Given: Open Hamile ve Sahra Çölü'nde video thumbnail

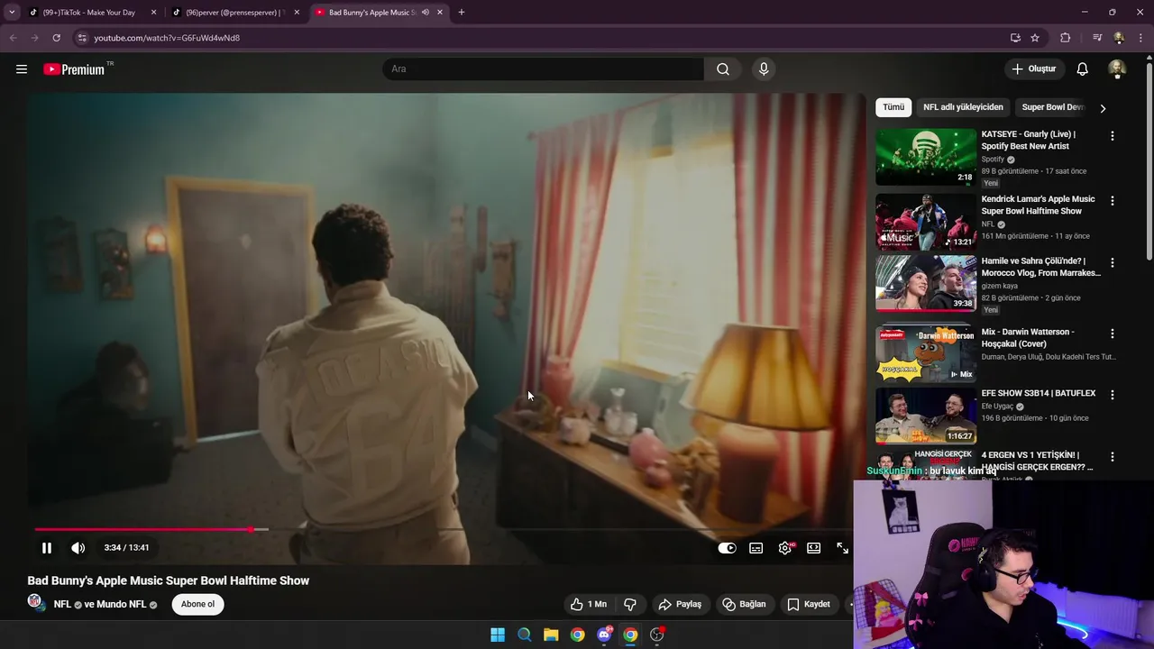Looking at the screenshot, I should [926, 283].
